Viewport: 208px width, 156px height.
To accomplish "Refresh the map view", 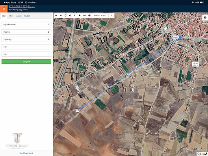I will point(65,15).
